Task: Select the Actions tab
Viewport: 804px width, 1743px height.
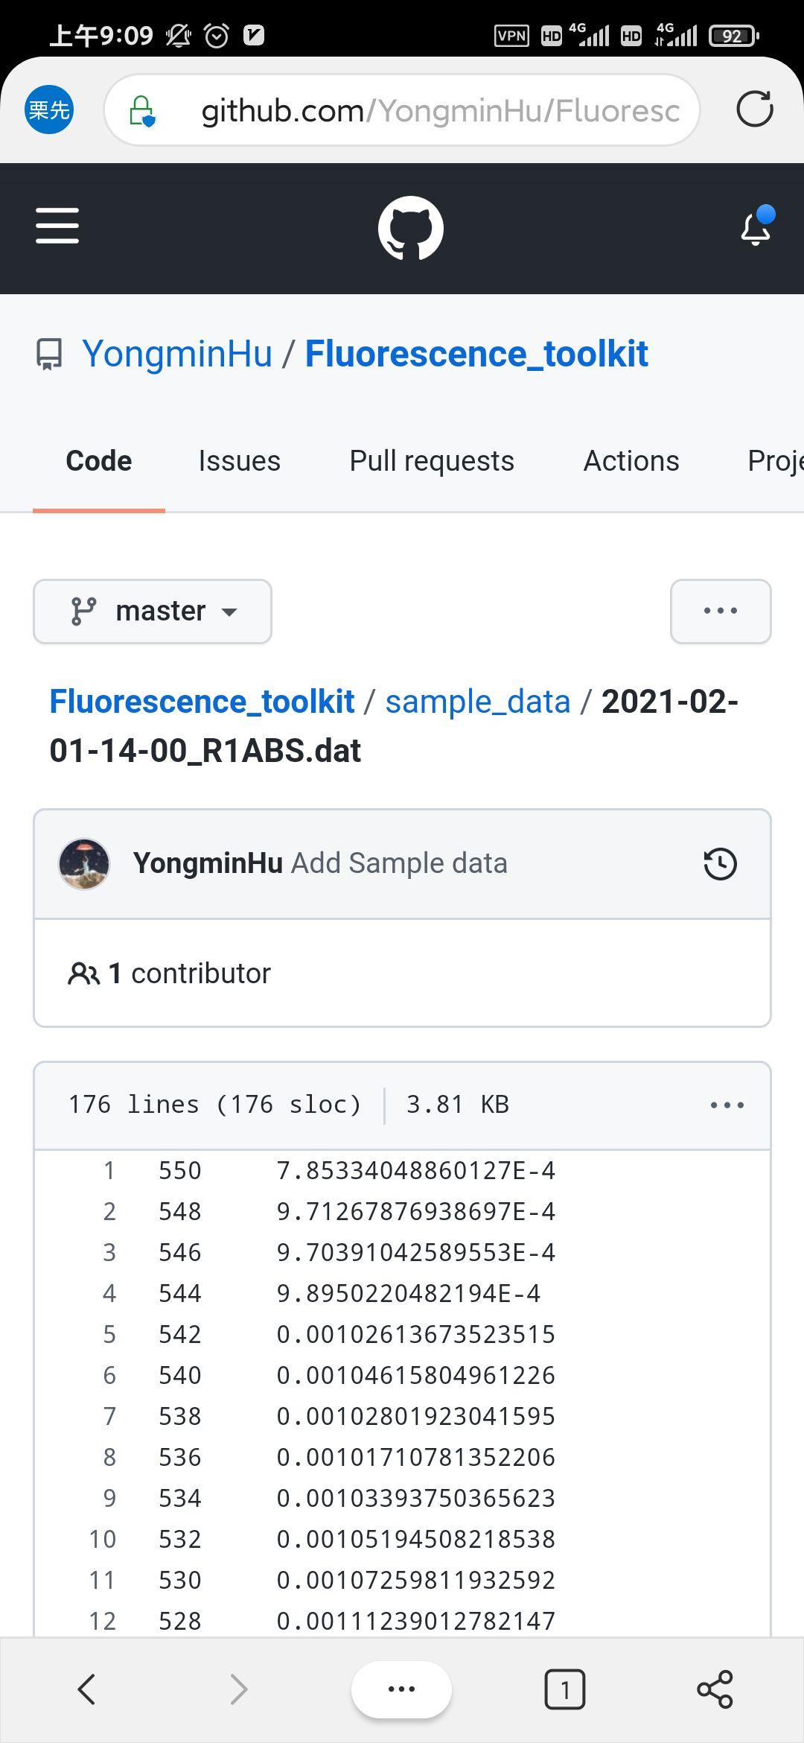Action: pyautogui.click(x=631, y=461)
